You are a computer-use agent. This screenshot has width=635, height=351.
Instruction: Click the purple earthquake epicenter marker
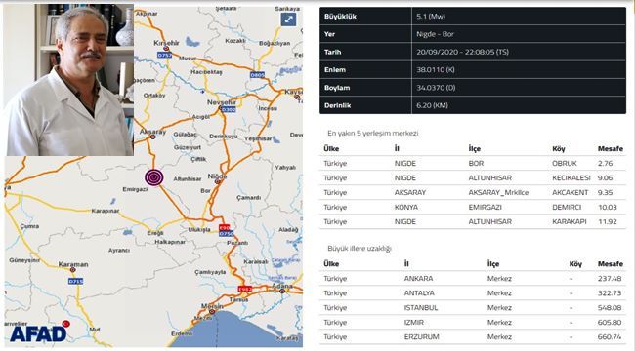(x=154, y=177)
